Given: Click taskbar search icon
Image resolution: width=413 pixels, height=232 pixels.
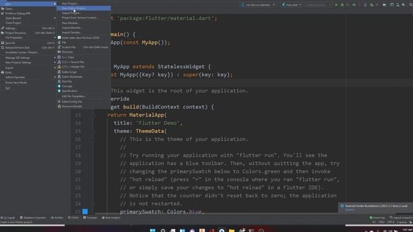Looking at the screenshot, I should click(163, 231).
